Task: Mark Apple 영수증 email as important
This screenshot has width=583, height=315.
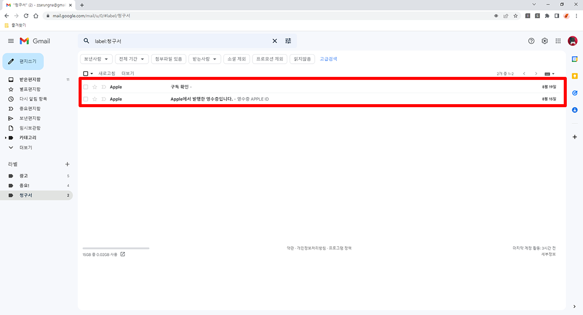Action: 104,99
